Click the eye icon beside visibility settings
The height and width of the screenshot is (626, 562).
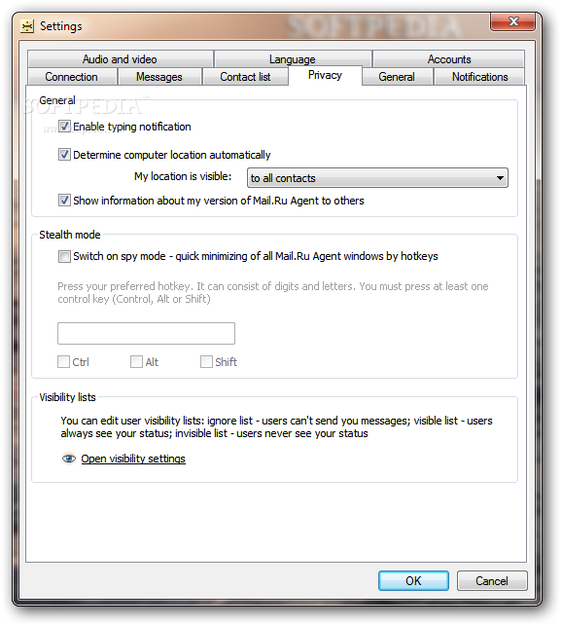(69, 459)
